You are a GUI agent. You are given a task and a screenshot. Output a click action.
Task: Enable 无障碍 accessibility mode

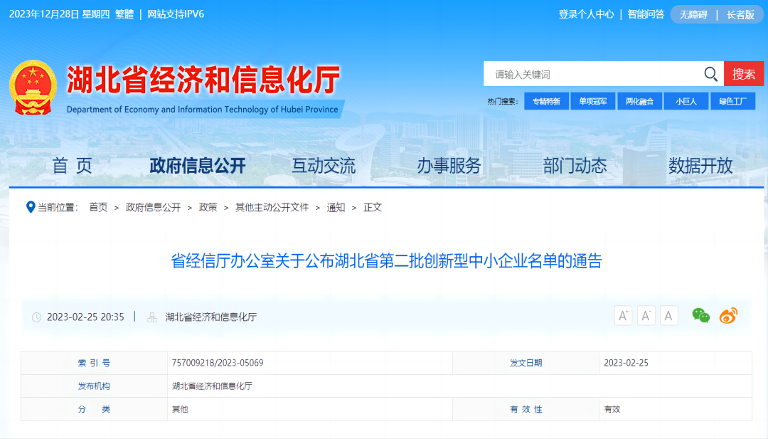click(x=693, y=15)
